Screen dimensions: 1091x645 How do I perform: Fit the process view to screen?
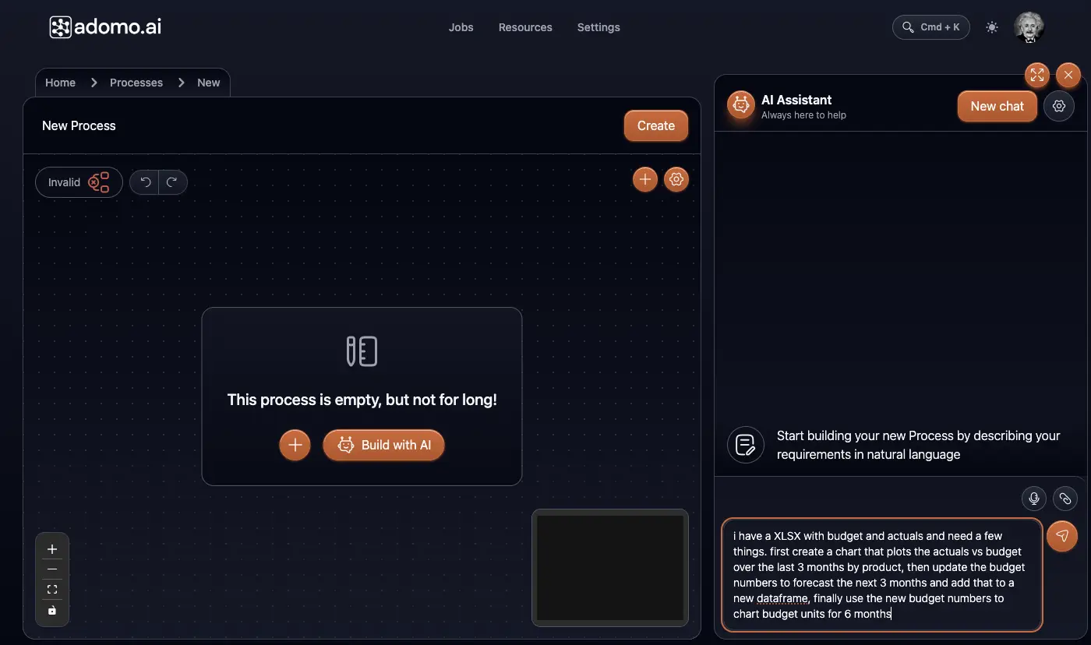51,590
